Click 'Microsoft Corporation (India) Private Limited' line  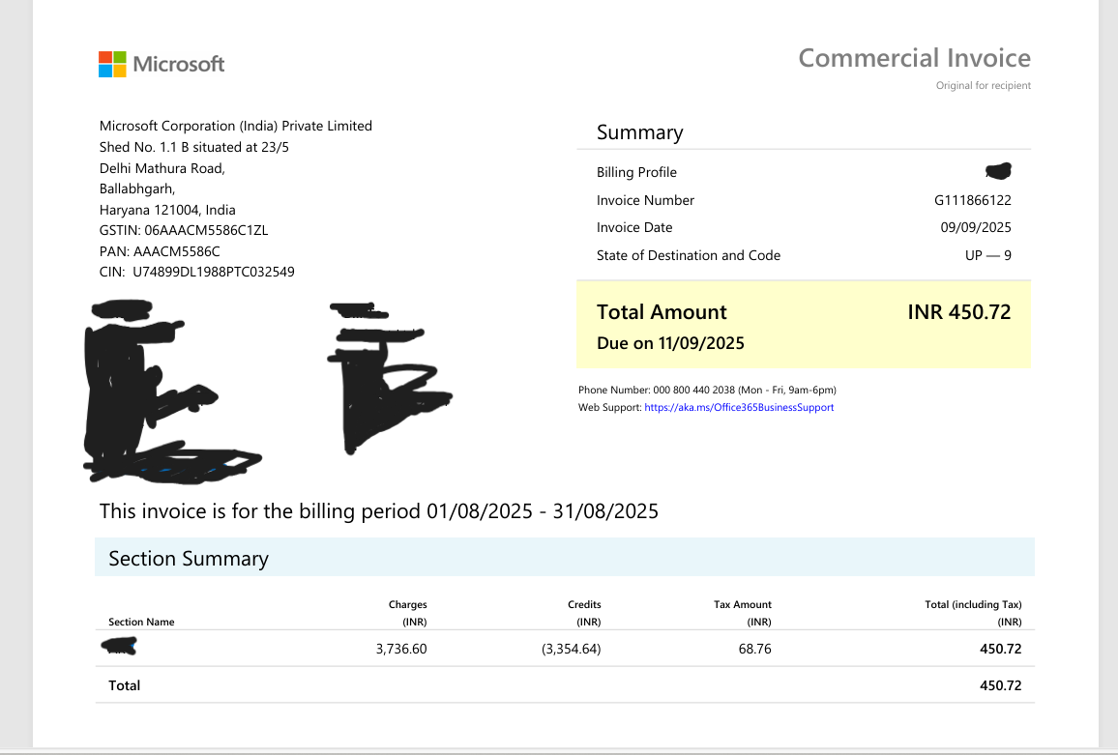click(x=235, y=127)
